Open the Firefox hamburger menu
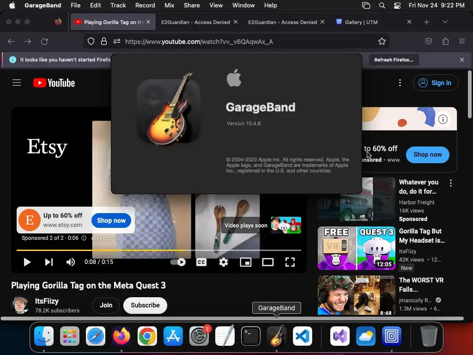This screenshot has width=473, height=355. click(x=462, y=41)
